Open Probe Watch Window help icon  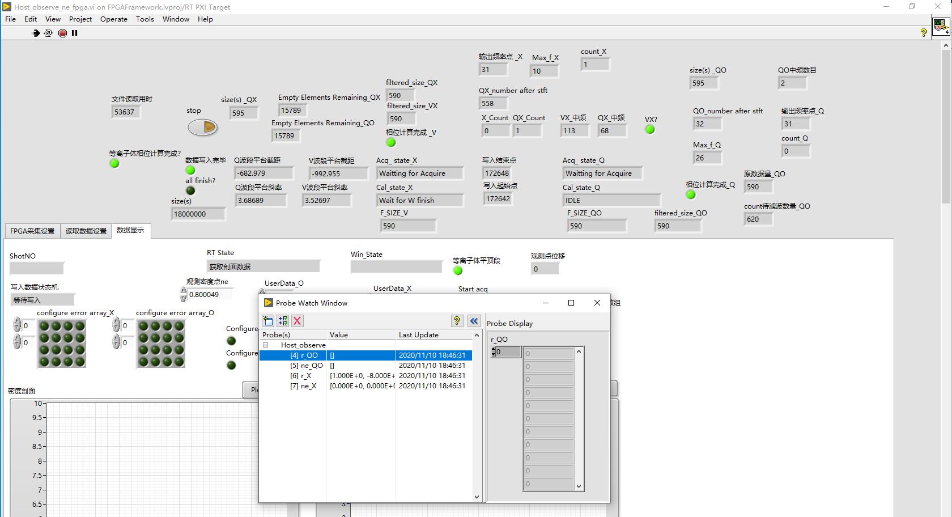(457, 321)
